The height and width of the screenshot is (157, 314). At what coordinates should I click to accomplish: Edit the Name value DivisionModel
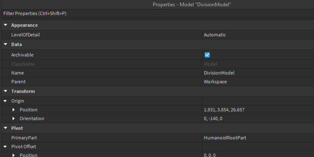258,73
